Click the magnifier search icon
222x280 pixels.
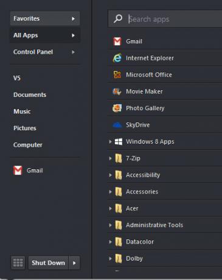118,19
